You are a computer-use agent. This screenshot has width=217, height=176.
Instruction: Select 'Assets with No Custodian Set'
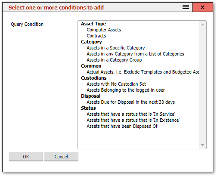click(116, 84)
